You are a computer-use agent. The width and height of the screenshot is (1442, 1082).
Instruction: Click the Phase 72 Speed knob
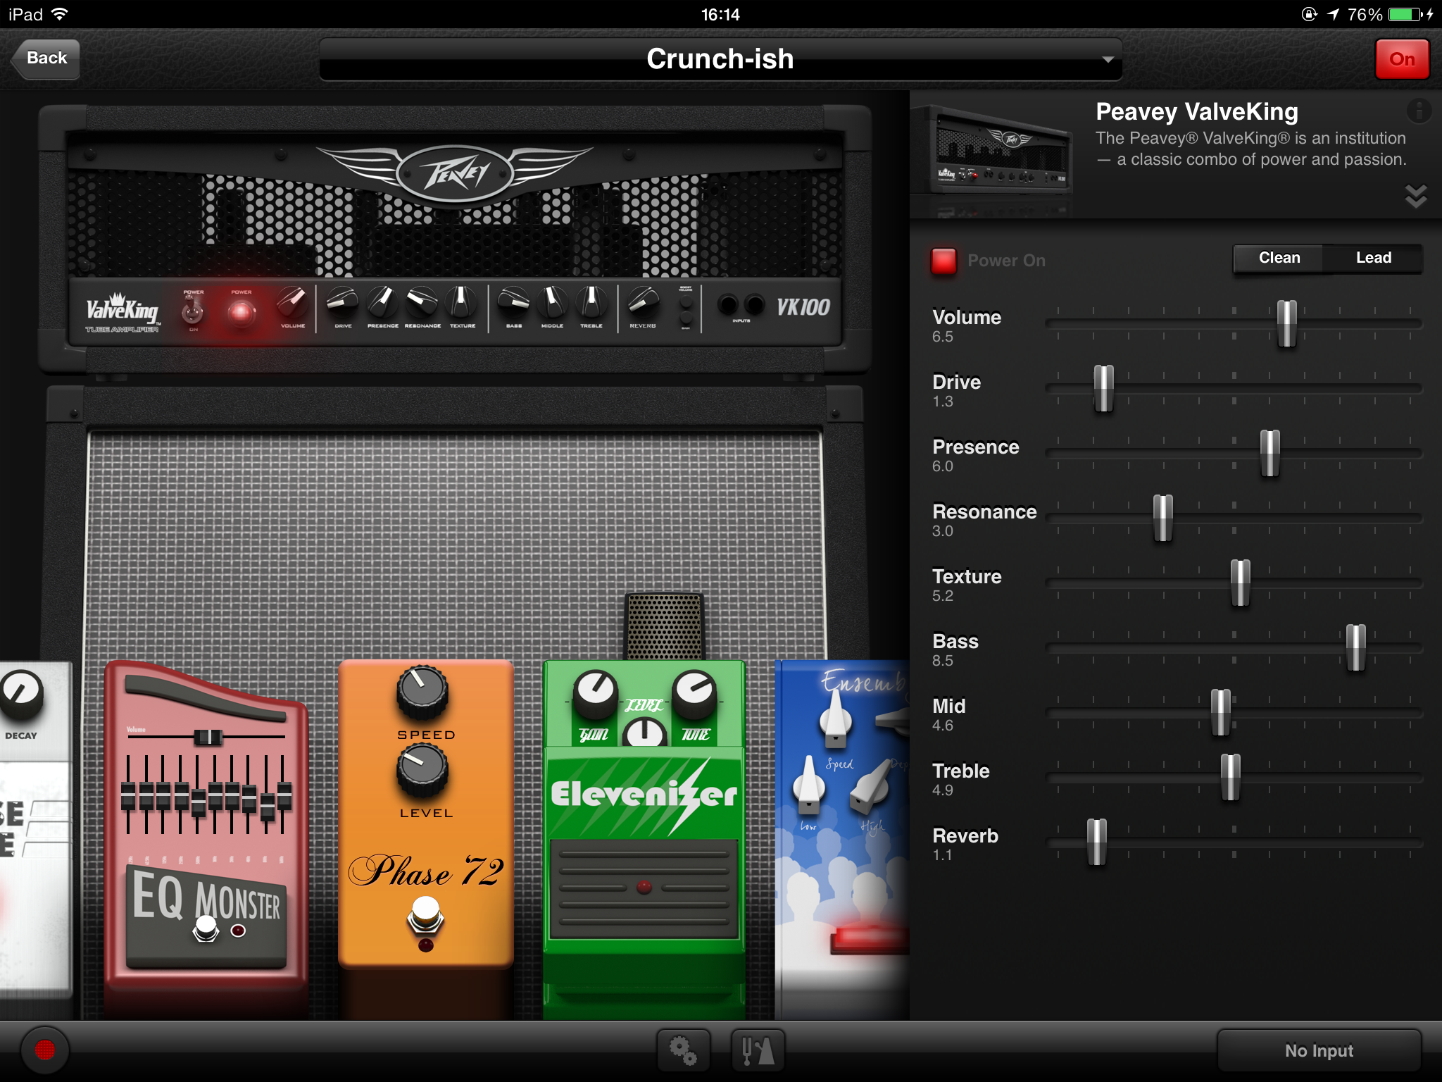422,691
